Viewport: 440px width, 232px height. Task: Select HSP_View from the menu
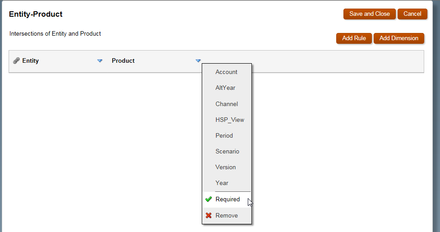point(230,120)
